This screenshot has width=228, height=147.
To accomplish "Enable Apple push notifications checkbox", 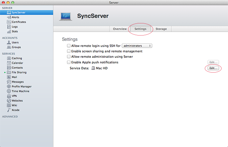I will [69, 62].
